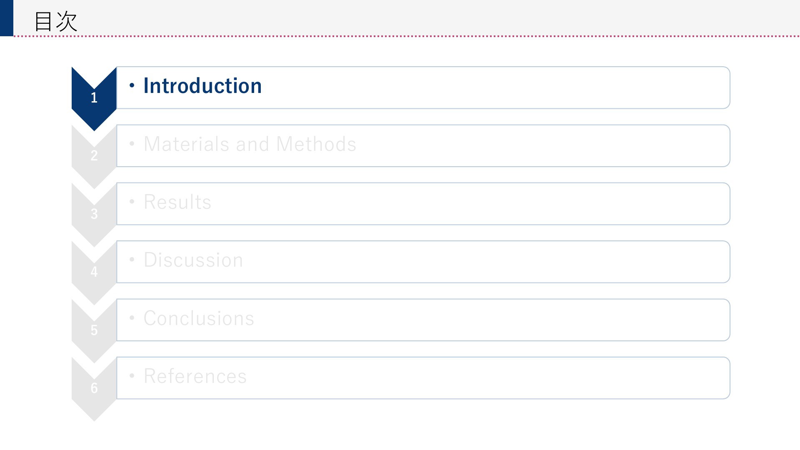800x450 pixels.
Task: Click the gray chevron numbered 2
Action: (x=94, y=156)
